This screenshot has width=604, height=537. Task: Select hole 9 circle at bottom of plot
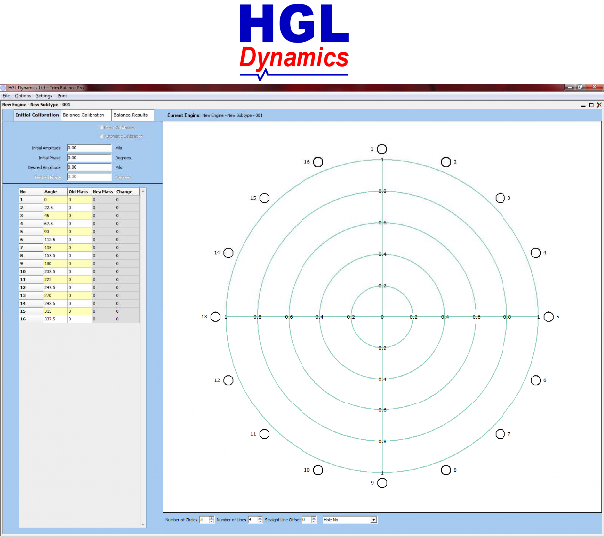[382, 483]
